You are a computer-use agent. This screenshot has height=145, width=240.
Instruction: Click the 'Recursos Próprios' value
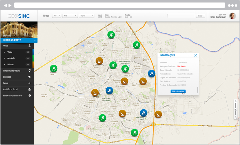coord(184,78)
